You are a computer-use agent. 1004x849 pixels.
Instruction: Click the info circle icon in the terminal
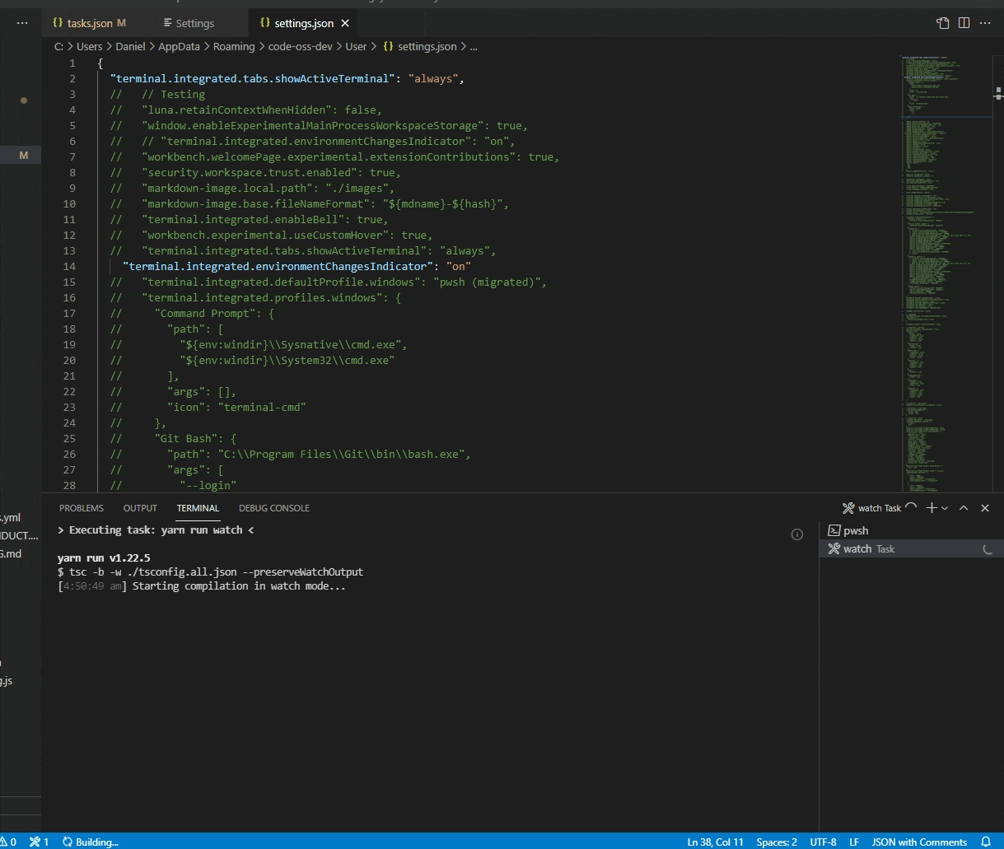796,534
